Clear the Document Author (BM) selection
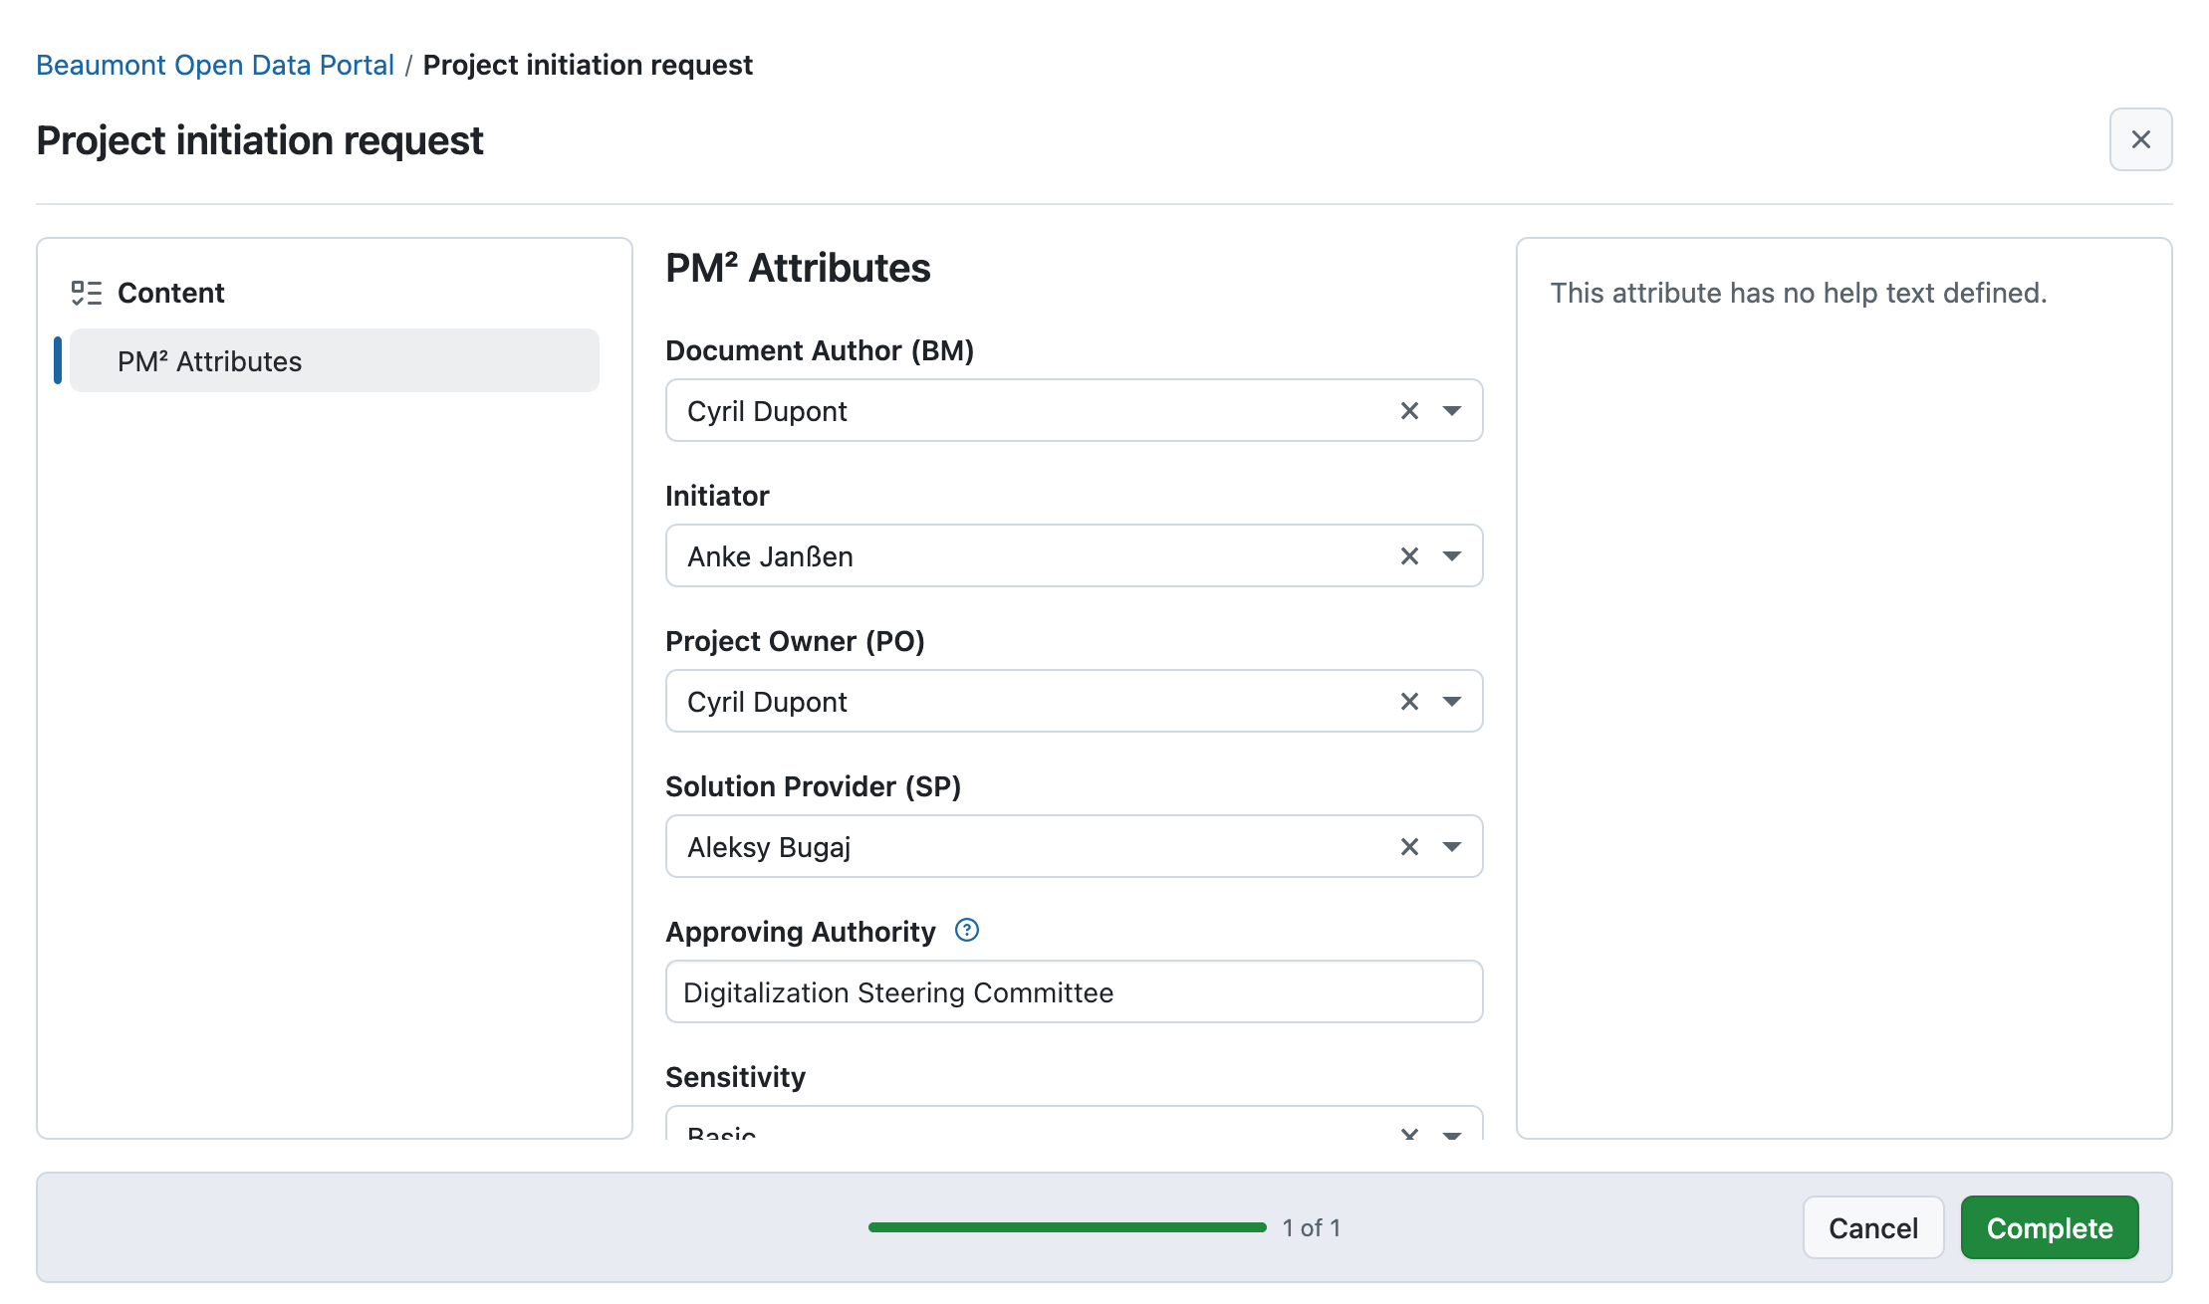The image size is (2209, 1304). 1409,411
